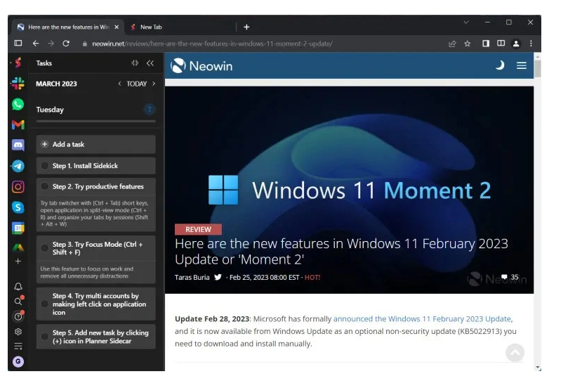The height and width of the screenshot is (381, 575).
Task: Check the Step 5 Add new task checkbox
Action: click(x=44, y=337)
